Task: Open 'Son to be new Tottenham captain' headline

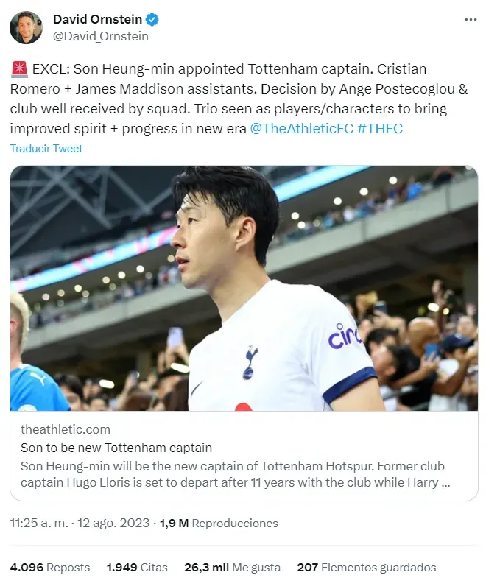Action: [116, 448]
